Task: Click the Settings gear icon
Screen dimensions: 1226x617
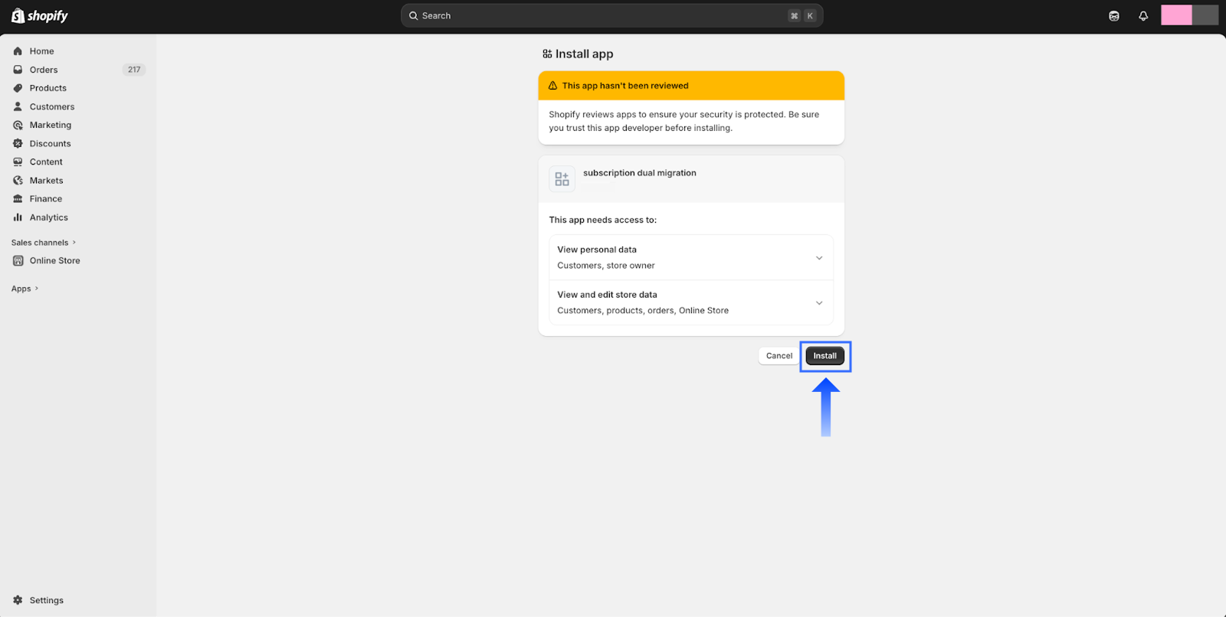Action: coord(18,600)
